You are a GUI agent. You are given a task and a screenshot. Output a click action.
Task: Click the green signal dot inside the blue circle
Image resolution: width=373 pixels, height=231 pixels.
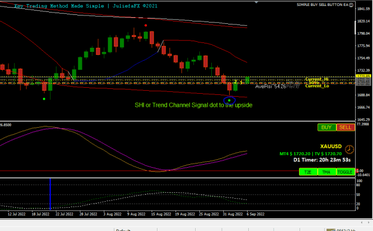229,100
